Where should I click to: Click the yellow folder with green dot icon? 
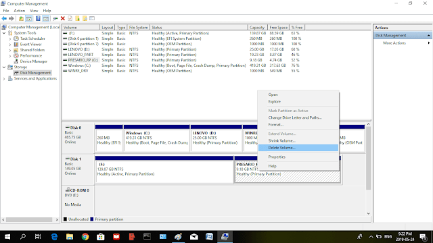point(77,18)
